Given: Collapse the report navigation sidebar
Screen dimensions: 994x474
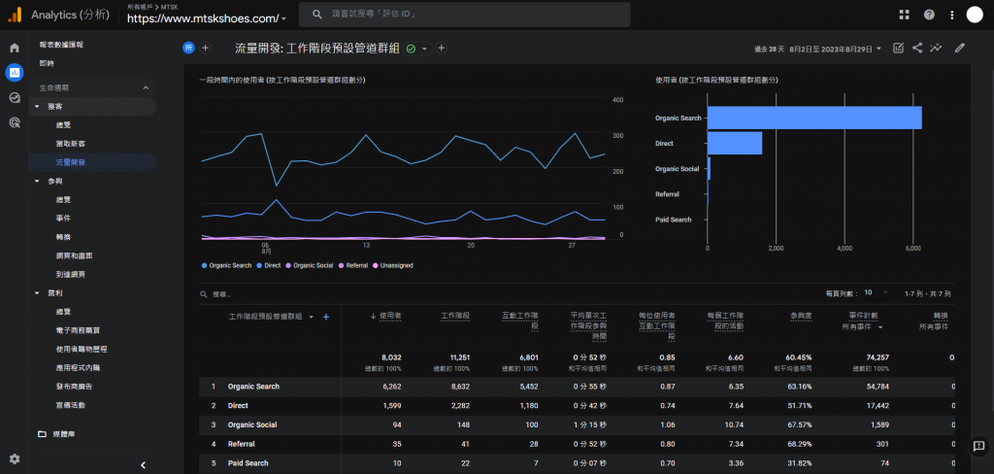Looking at the screenshot, I should coord(143,465).
